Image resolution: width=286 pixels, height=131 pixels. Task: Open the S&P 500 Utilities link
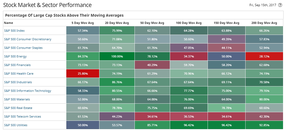tap(16, 125)
